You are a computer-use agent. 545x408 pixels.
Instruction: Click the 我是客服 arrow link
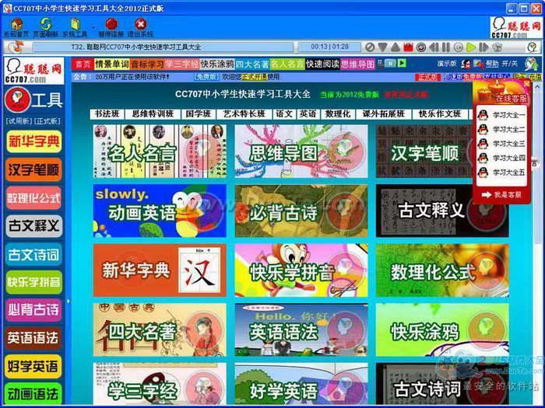pyautogui.click(x=501, y=194)
